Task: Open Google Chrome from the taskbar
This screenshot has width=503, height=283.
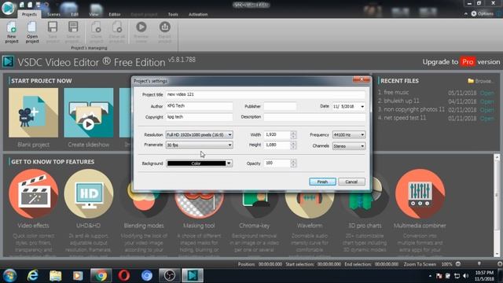Action: [101, 276]
